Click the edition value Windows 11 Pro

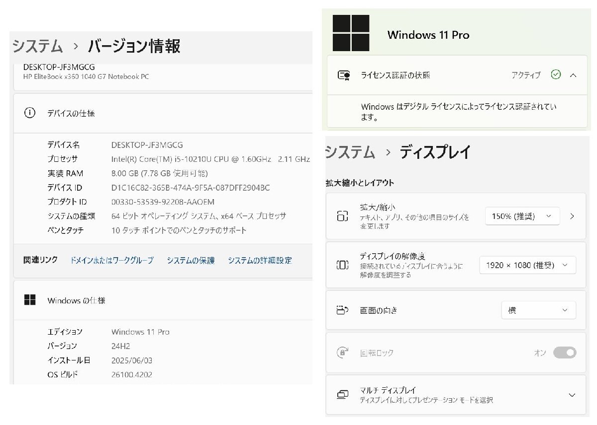pyautogui.click(x=140, y=332)
